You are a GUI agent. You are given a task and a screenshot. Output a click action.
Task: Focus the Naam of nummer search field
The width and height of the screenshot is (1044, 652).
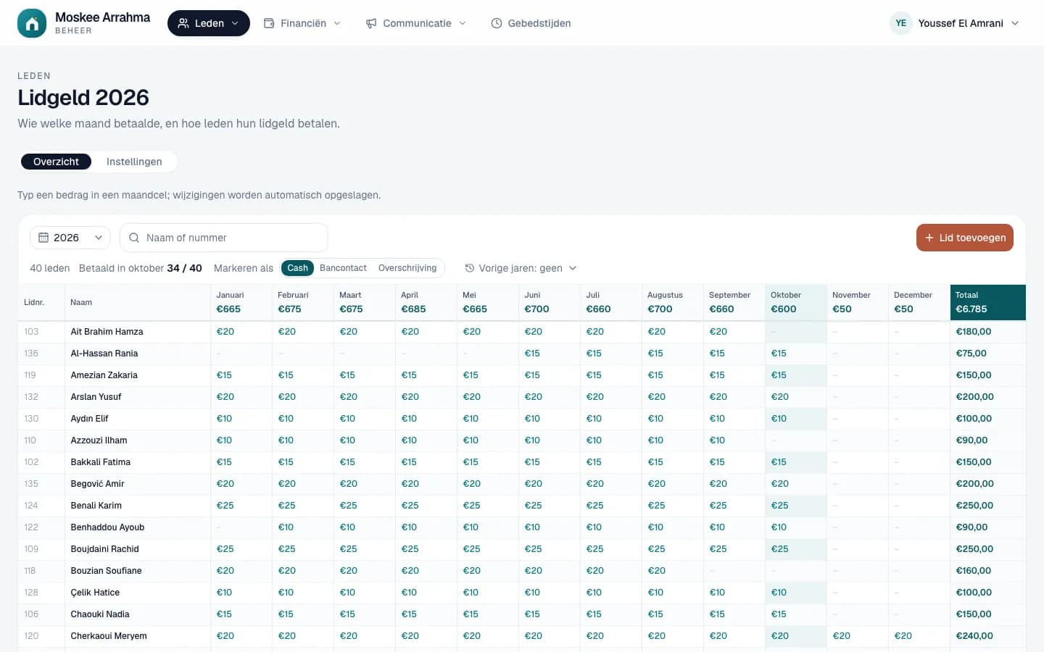coord(224,238)
